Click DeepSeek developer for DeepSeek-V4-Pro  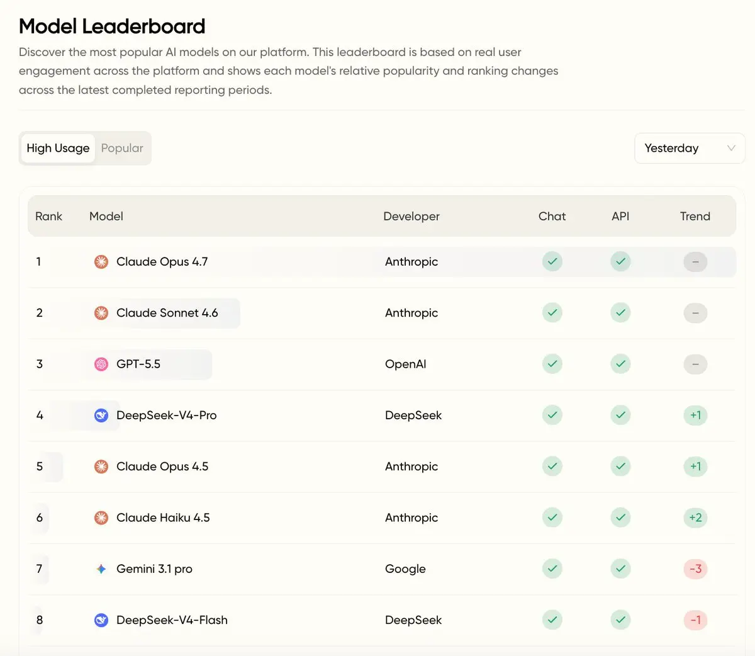(x=413, y=416)
